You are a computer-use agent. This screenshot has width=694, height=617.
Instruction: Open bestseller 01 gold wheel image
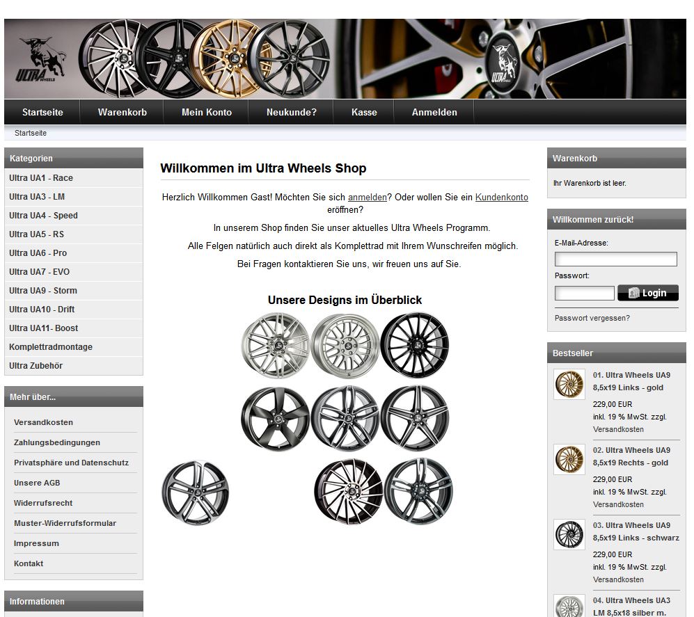[569, 385]
